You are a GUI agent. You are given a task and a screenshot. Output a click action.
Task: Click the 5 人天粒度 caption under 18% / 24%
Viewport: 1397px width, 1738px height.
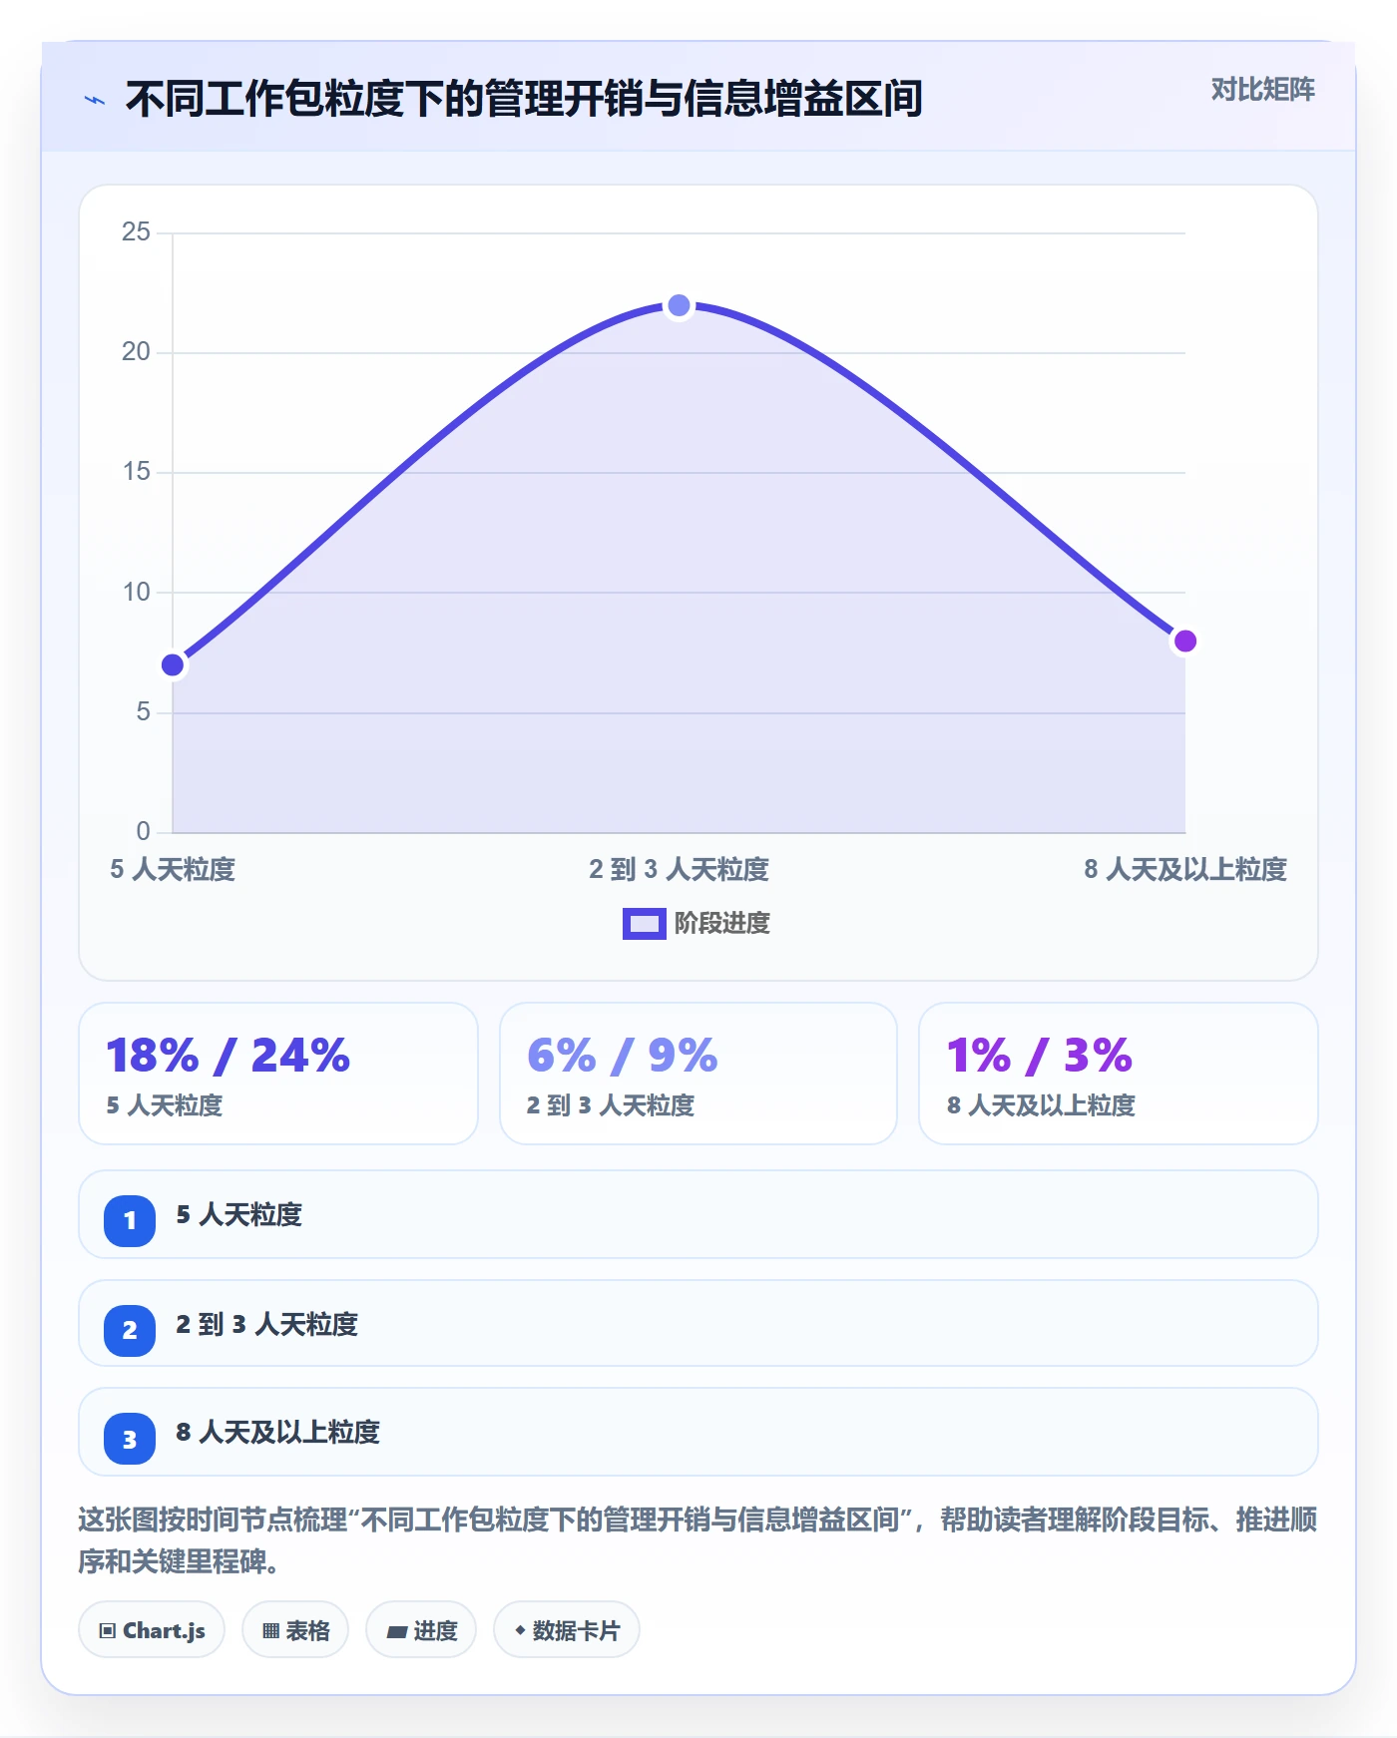pos(165,1105)
